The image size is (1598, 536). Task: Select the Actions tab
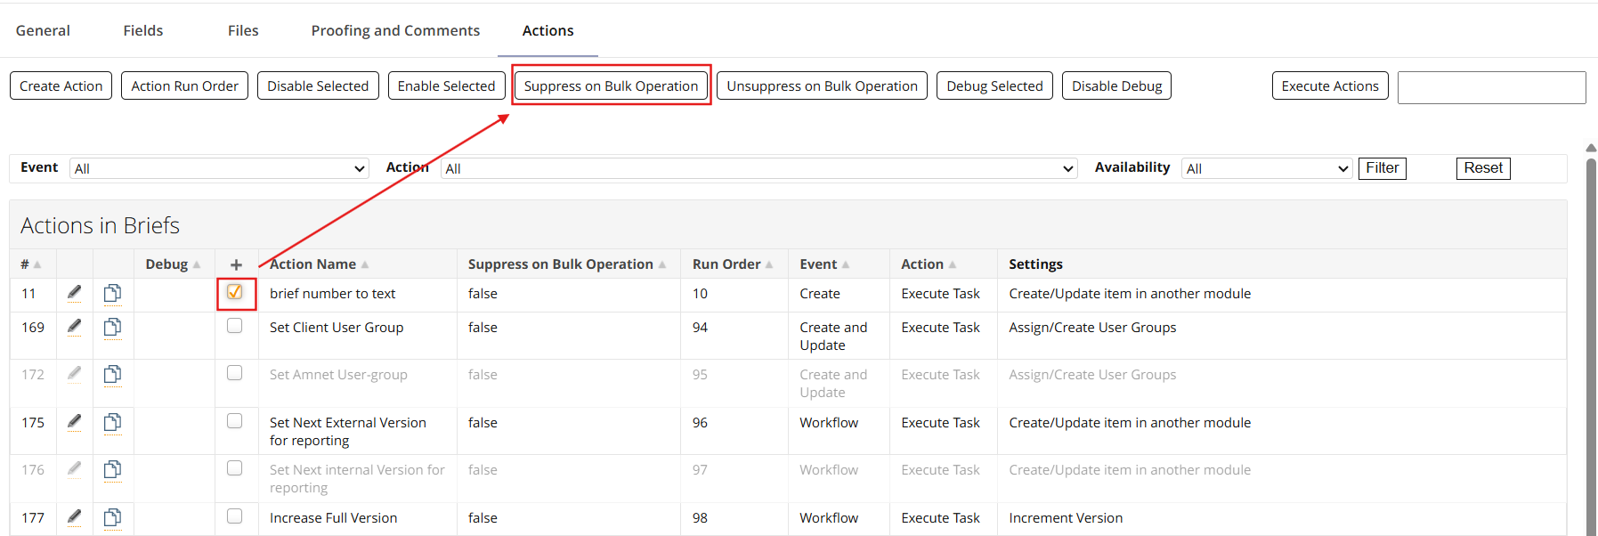coord(548,30)
